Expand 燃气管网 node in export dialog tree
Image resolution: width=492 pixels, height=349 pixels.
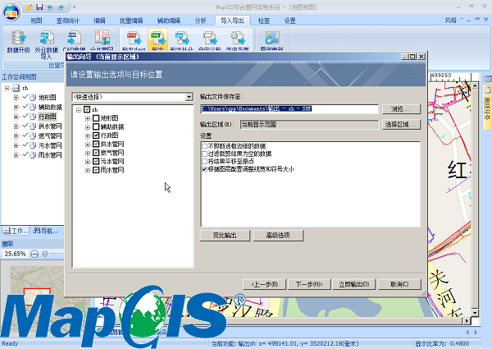pos(88,153)
